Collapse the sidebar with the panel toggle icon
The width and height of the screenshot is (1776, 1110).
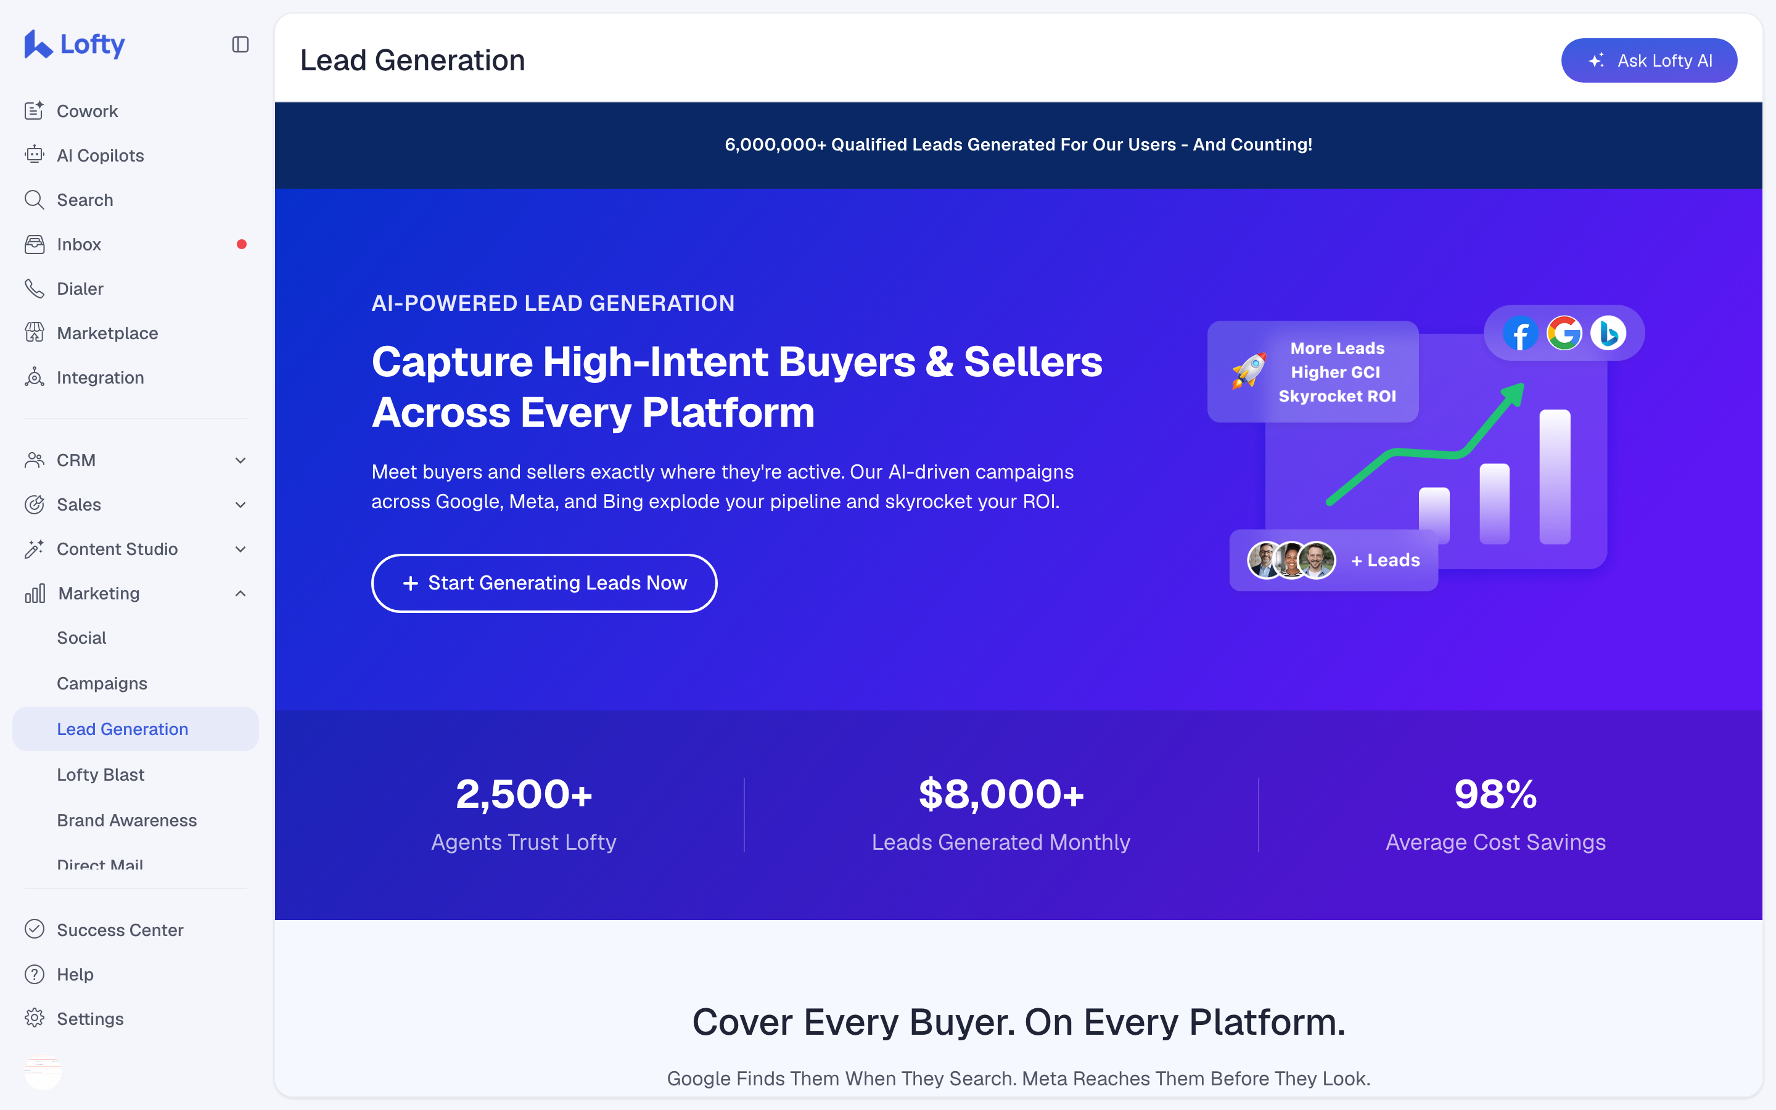click(x=240, y=45)
